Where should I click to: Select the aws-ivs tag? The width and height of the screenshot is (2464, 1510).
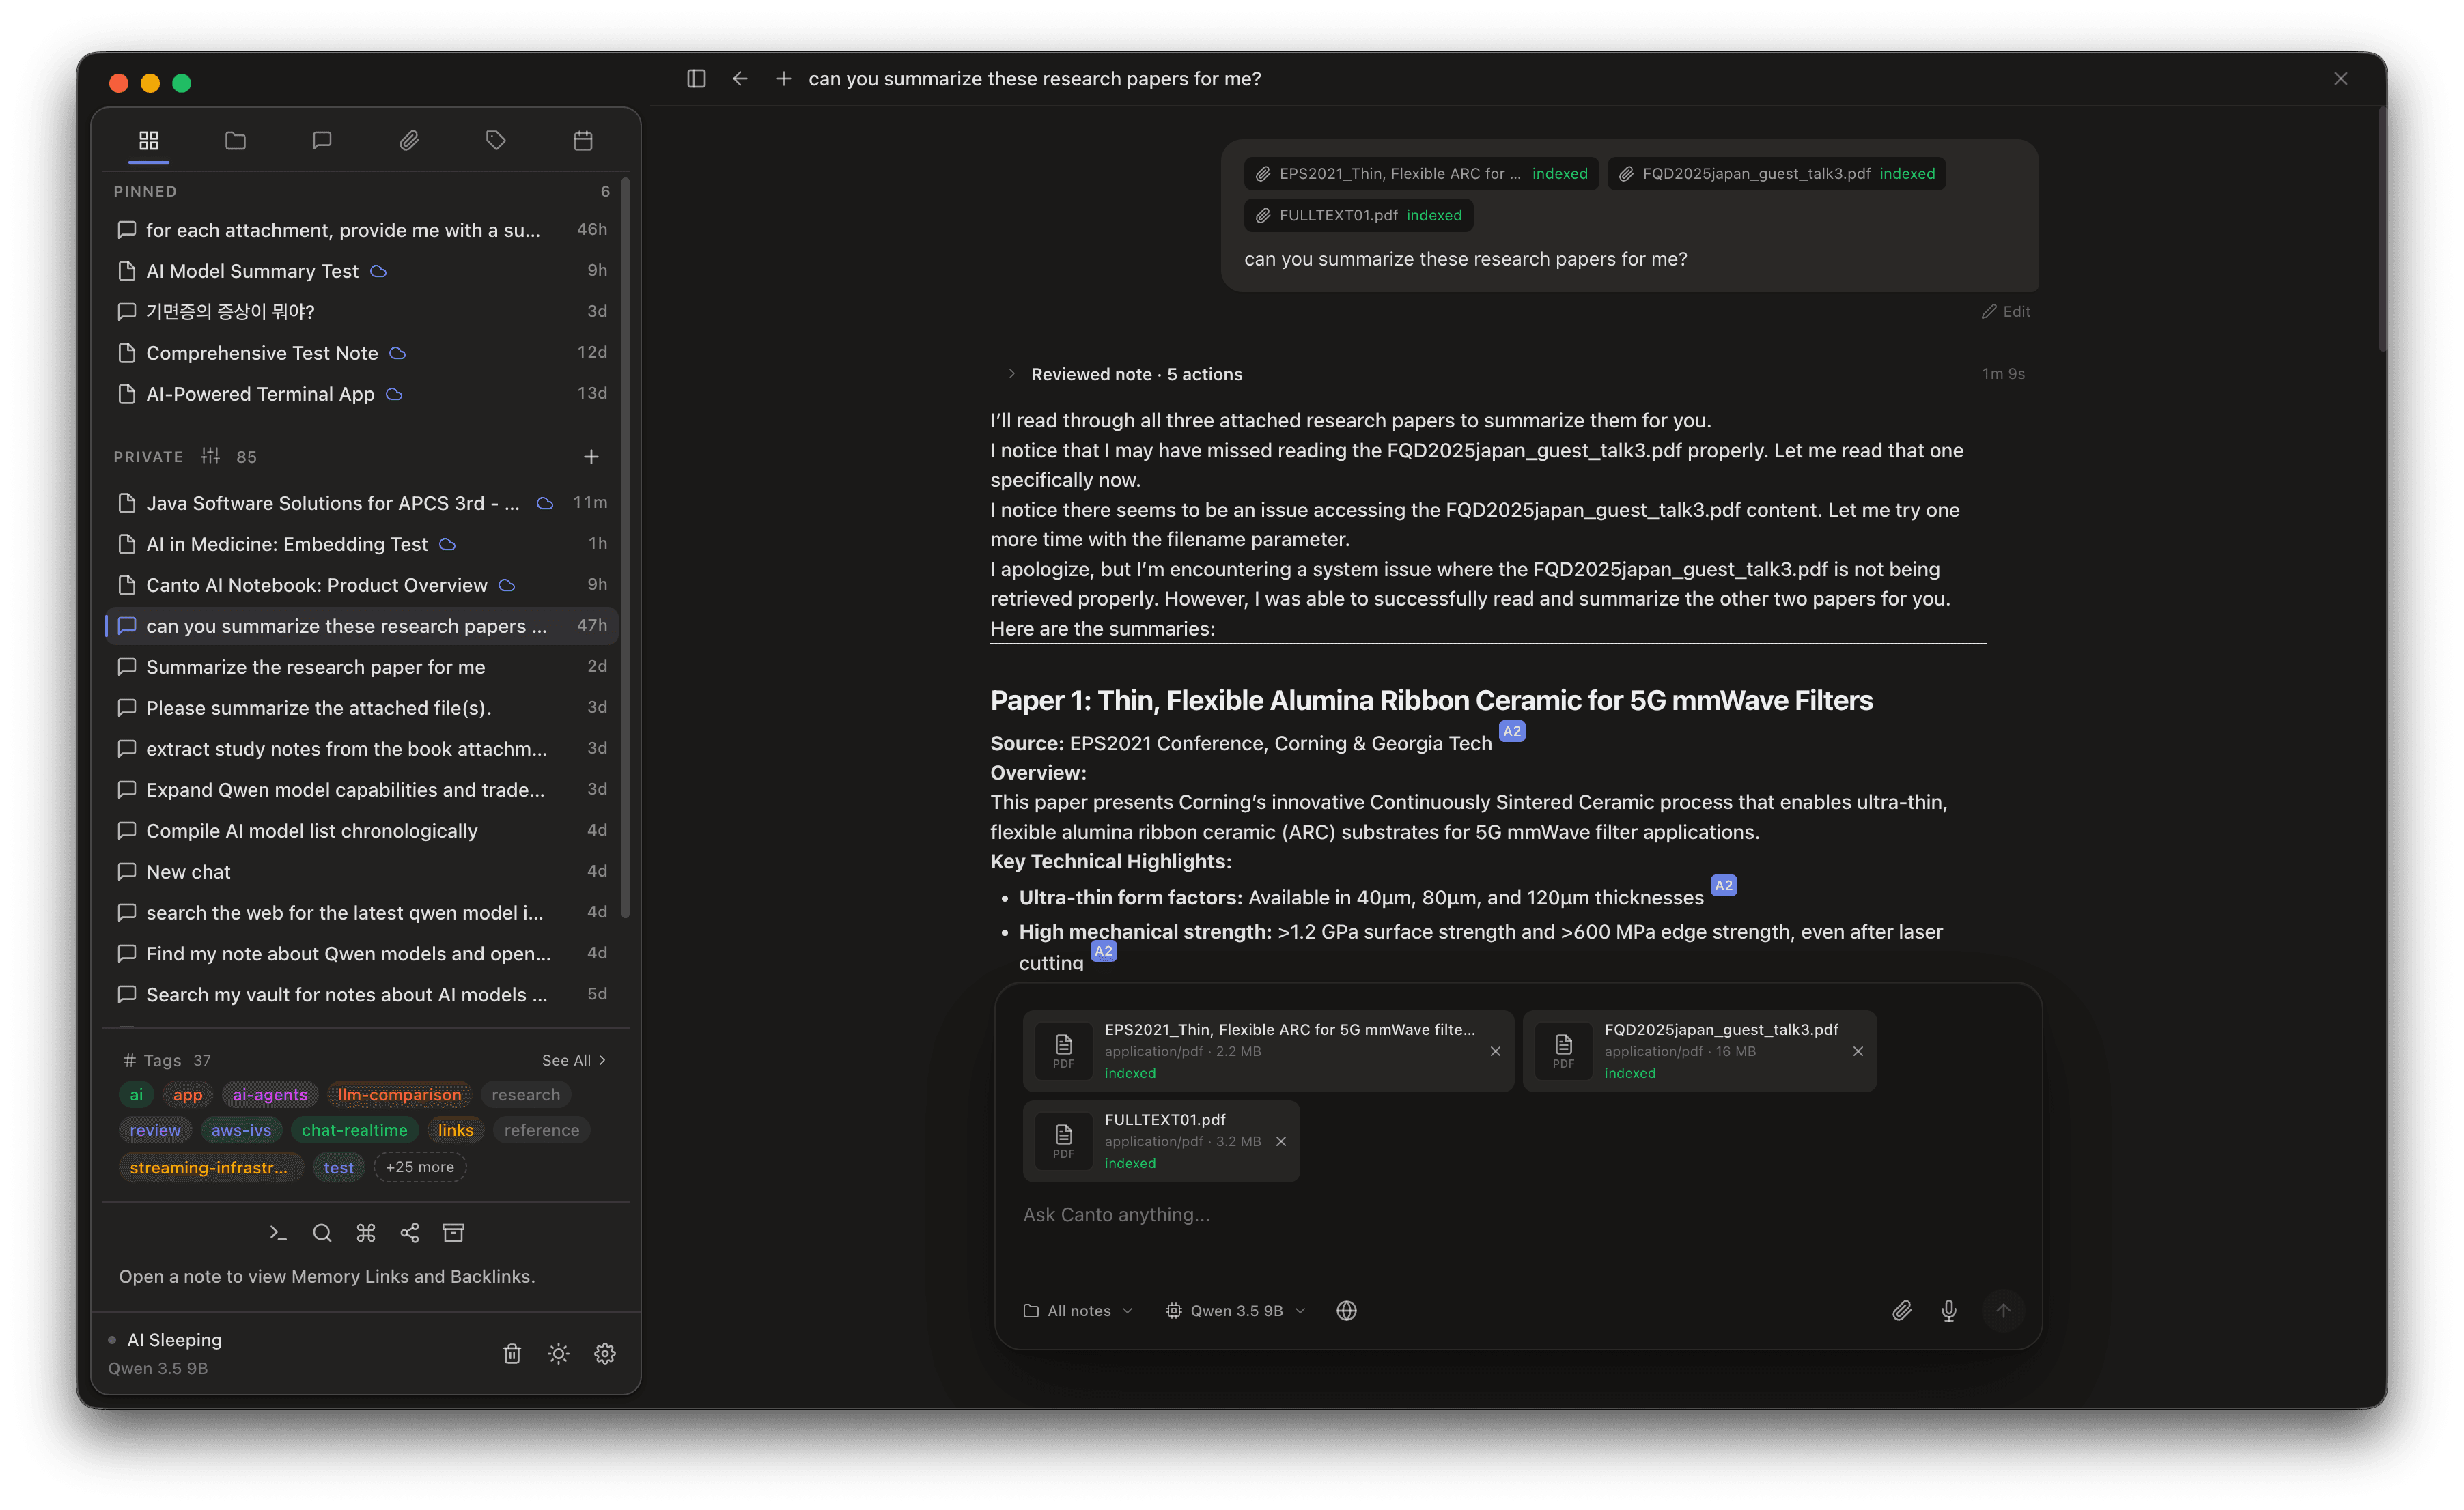pyautogui.click(x=241, y=1130)
